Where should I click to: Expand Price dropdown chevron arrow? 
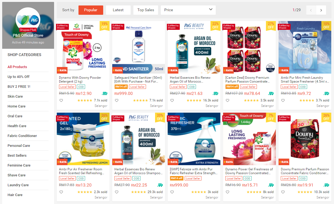(211, 10)
